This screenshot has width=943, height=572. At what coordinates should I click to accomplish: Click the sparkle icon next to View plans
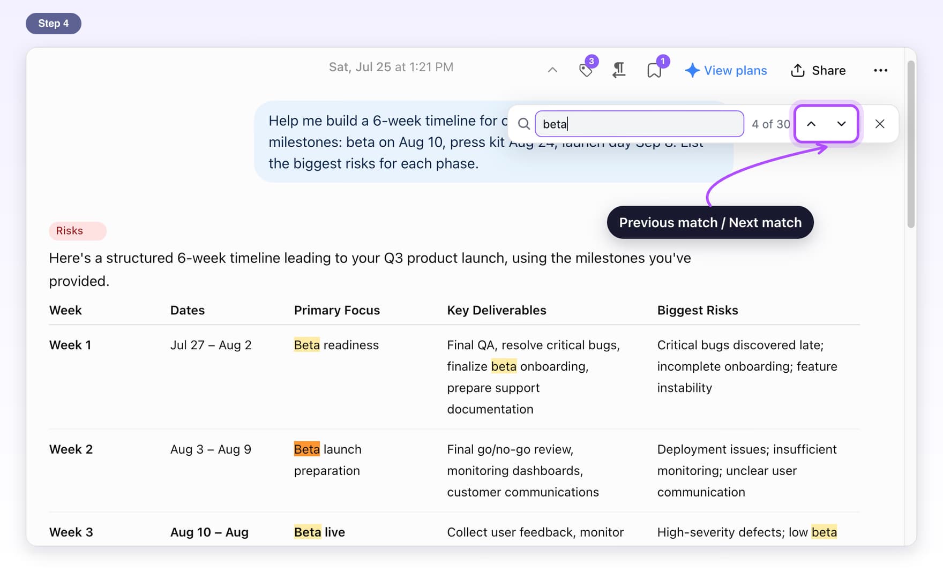click(692, 70)
